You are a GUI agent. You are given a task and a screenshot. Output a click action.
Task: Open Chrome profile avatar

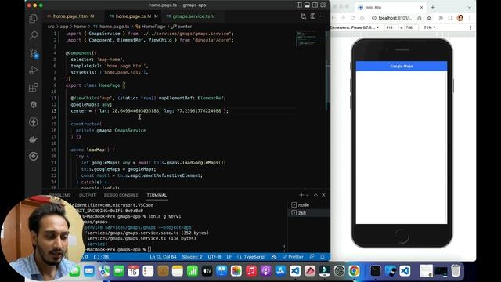click(460, 18)
